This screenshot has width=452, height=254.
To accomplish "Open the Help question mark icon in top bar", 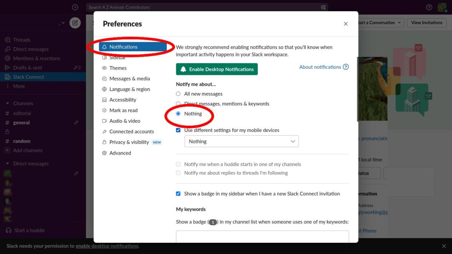I will pos(429,7).
